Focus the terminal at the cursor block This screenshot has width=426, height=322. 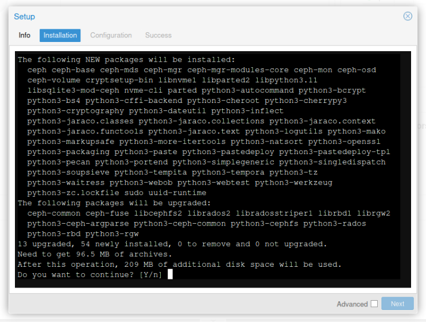[170, 274]
